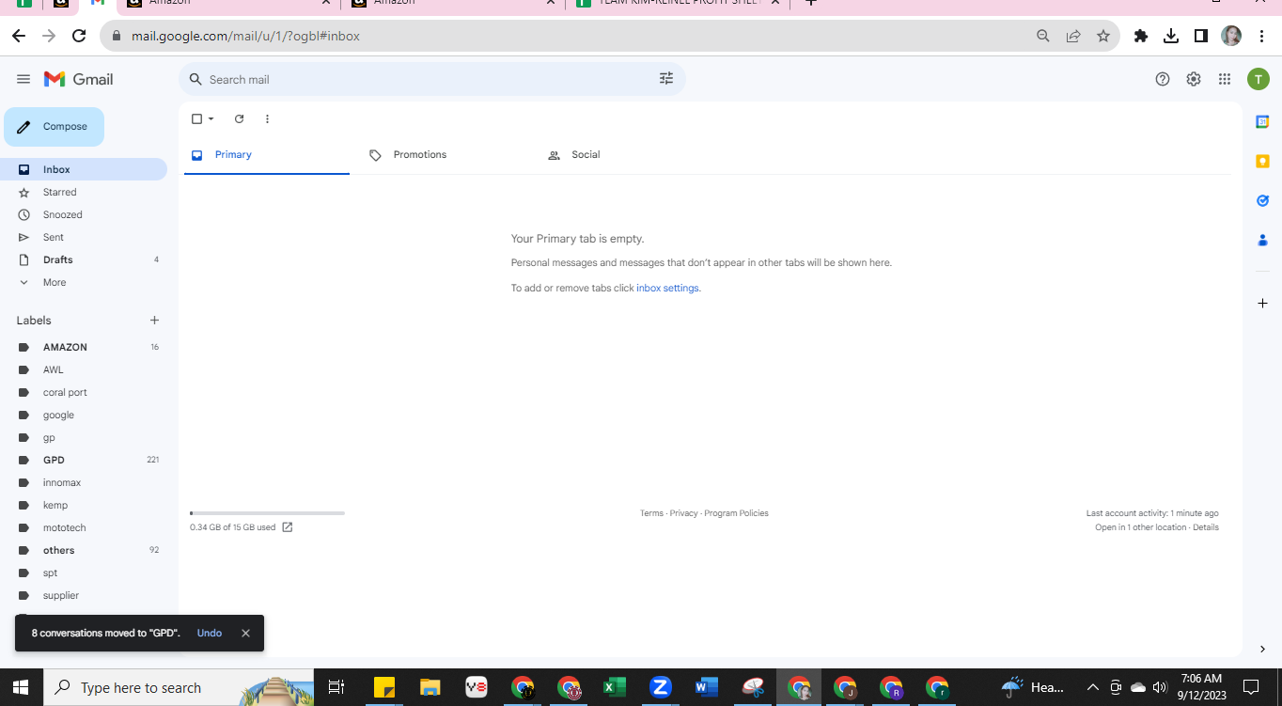Viewport: 1282px width, 706px height.
Task: Open the inbox settings link
Action: (x=667, y=288)
